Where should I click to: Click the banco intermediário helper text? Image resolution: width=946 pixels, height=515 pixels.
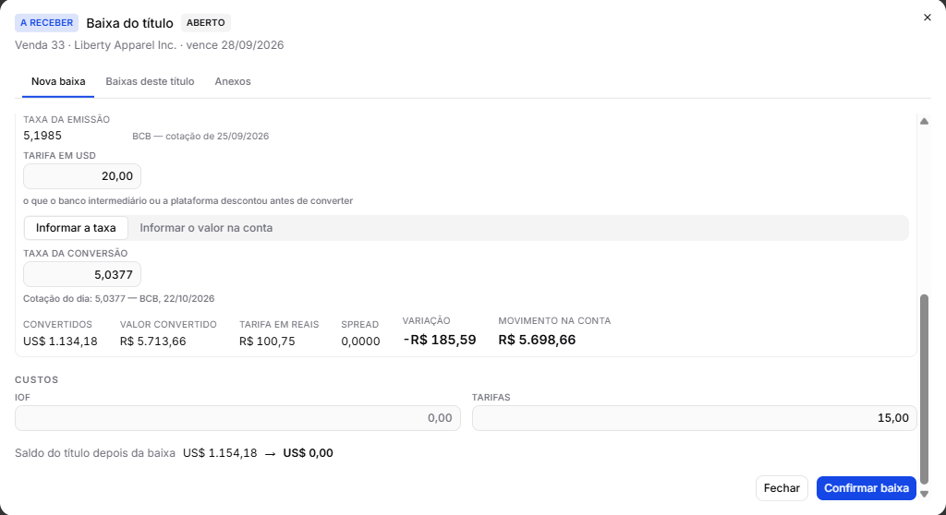point(188,201)
